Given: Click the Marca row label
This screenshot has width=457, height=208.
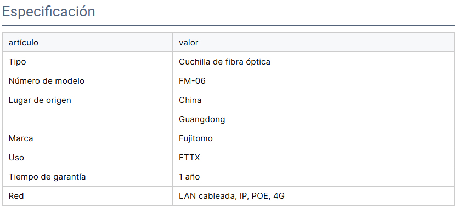Looking at the screenshot, I should [21, 138].
